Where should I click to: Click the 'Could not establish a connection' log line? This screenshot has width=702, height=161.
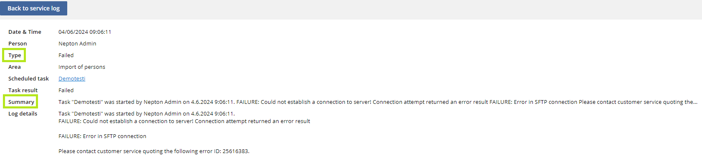tap(184, 121)
